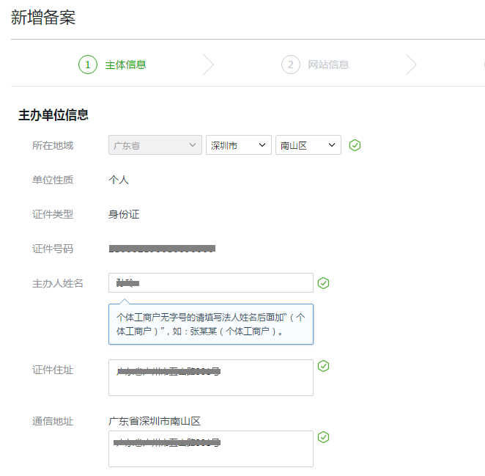Click the masked 证件号码 value
Viewport: 485px width, 476px height.
point(162,249)
